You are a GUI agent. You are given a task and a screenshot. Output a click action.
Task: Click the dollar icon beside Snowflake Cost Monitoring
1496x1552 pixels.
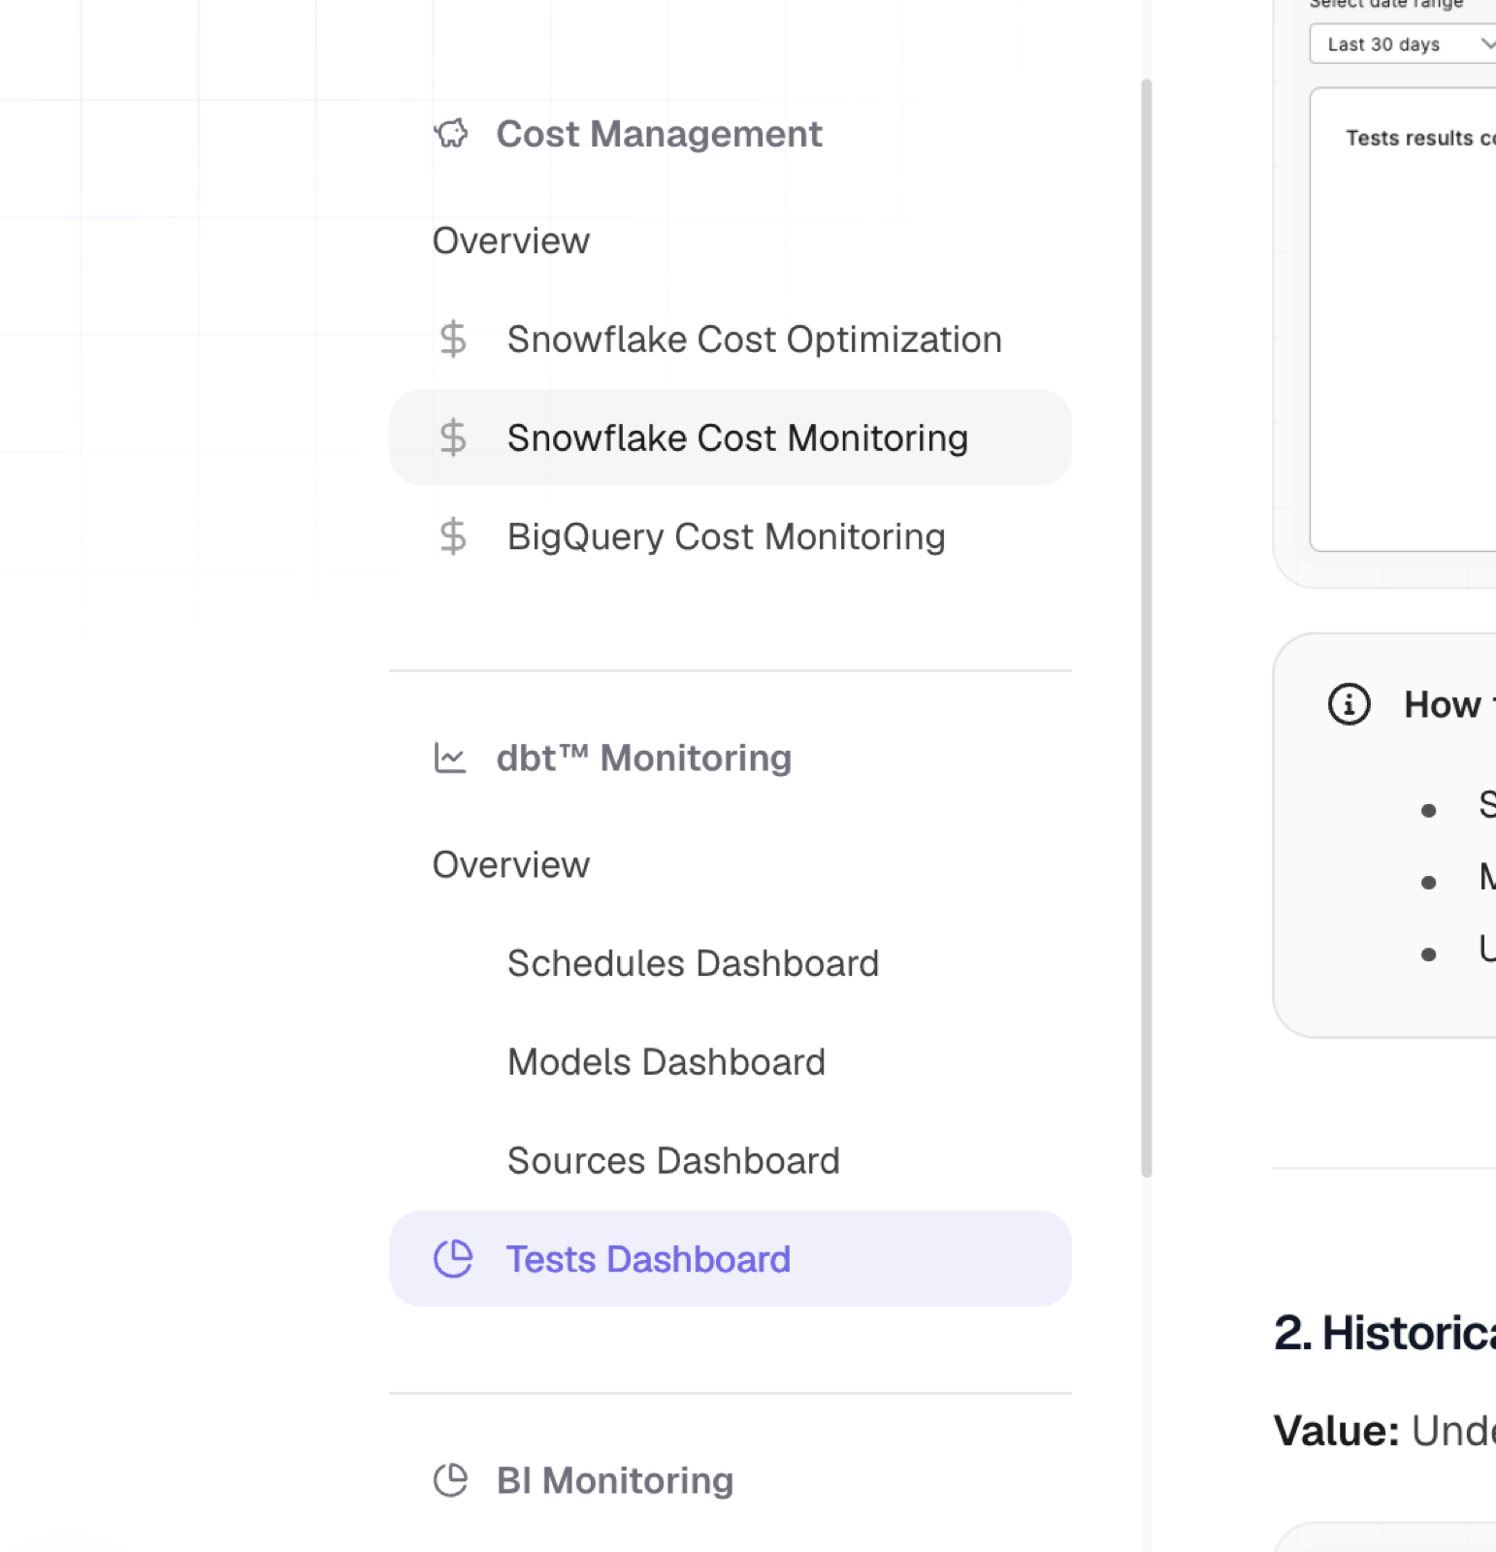[452, 437]
